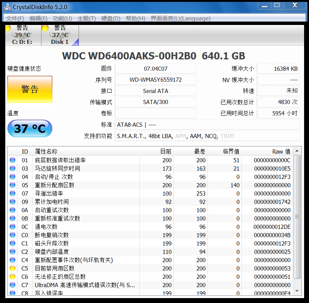This screenshot has width=309, height=303.
Task: Click status dot for attribute C4 重新配置事件次数
Action: 12,260
